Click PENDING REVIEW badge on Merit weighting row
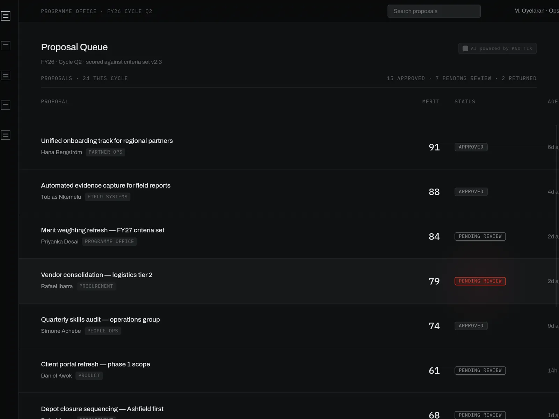559x419 pixels. [480, 236]
